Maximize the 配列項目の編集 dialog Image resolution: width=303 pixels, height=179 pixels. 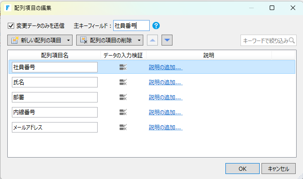pyautogui.click(x=272, y=8)
